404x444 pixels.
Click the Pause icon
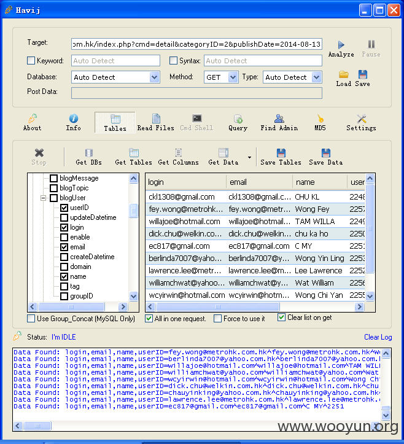tap(371, 44)
